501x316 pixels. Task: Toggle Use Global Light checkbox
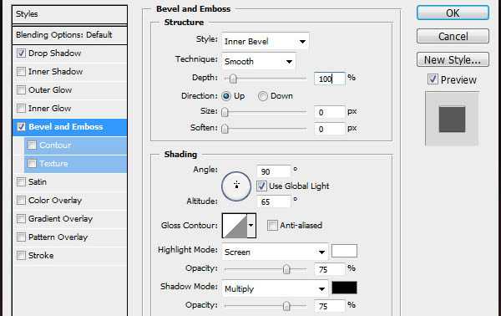[x=261, y=186]
